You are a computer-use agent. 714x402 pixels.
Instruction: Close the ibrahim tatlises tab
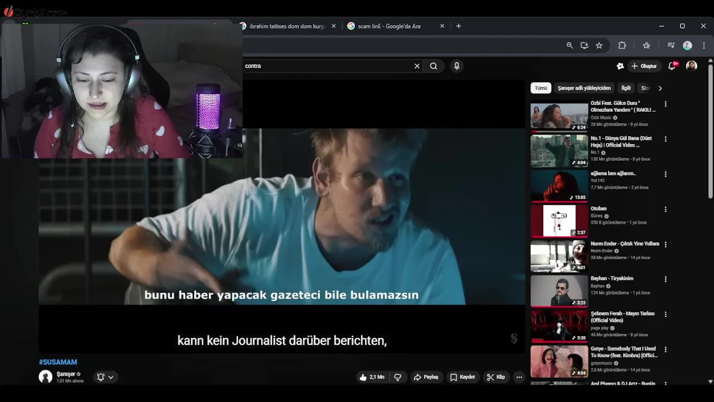click(x=334, y=26)
